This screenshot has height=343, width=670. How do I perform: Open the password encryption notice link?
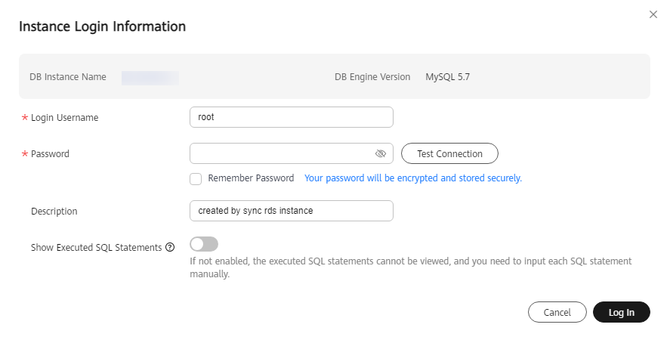tap(412, 178)
